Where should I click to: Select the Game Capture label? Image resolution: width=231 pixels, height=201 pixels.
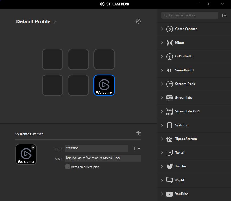186,29
